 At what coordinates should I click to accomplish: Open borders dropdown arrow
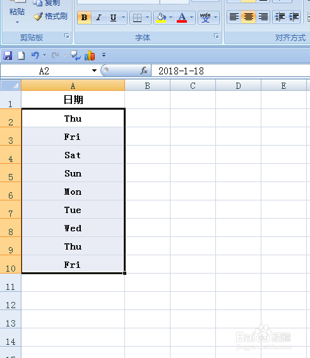pyautogui.click(x=147, y=18)
